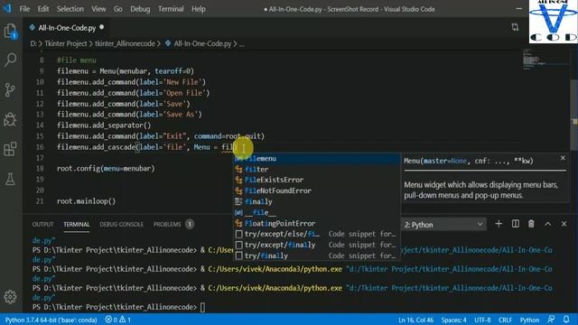Screen dimensions: 578x325
Task: Open the Manage gear icon
Action: [x=10, y=296]
